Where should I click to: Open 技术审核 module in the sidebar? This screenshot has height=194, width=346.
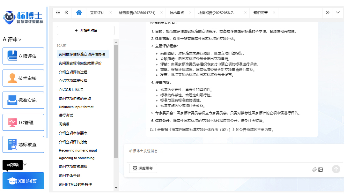pyautogui.click(x=23, y=78)
